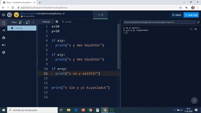Click the format code icon beside main.py tab

pos(57,22)
